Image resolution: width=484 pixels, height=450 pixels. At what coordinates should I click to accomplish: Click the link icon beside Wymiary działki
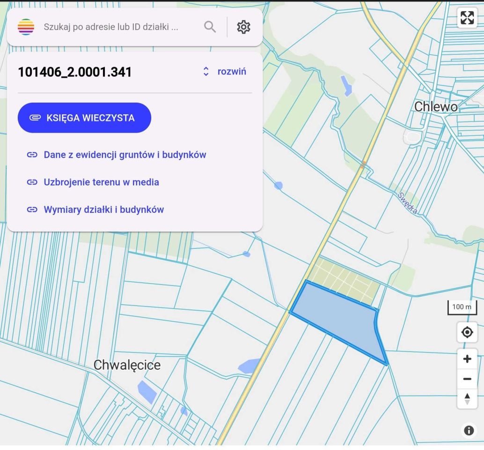coord(32,210)
